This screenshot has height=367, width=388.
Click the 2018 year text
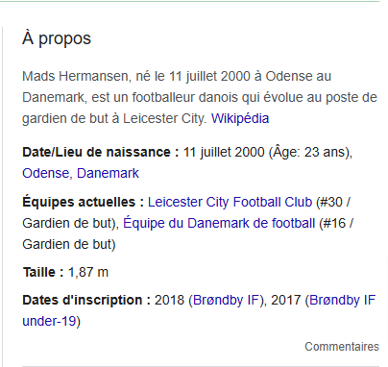click(x=169, y=300)
